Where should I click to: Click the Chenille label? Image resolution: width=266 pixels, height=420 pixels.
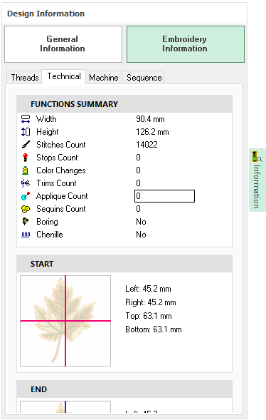pyautogui.click(x=50, y=235)
